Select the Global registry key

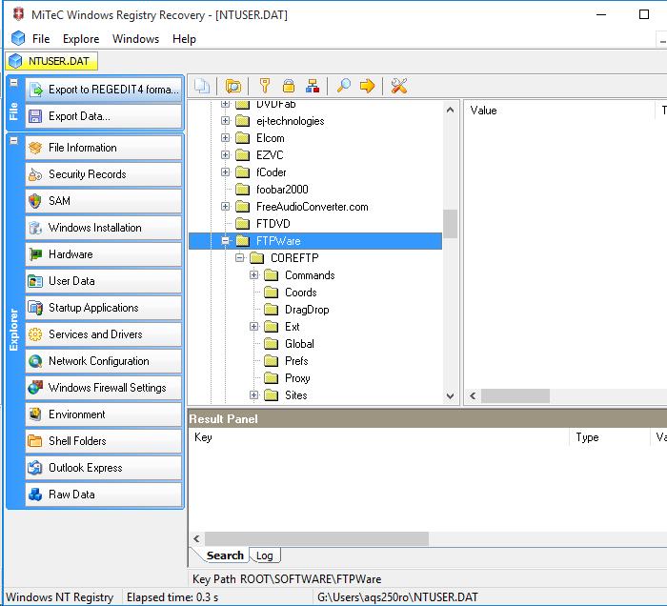pos(299,344)
